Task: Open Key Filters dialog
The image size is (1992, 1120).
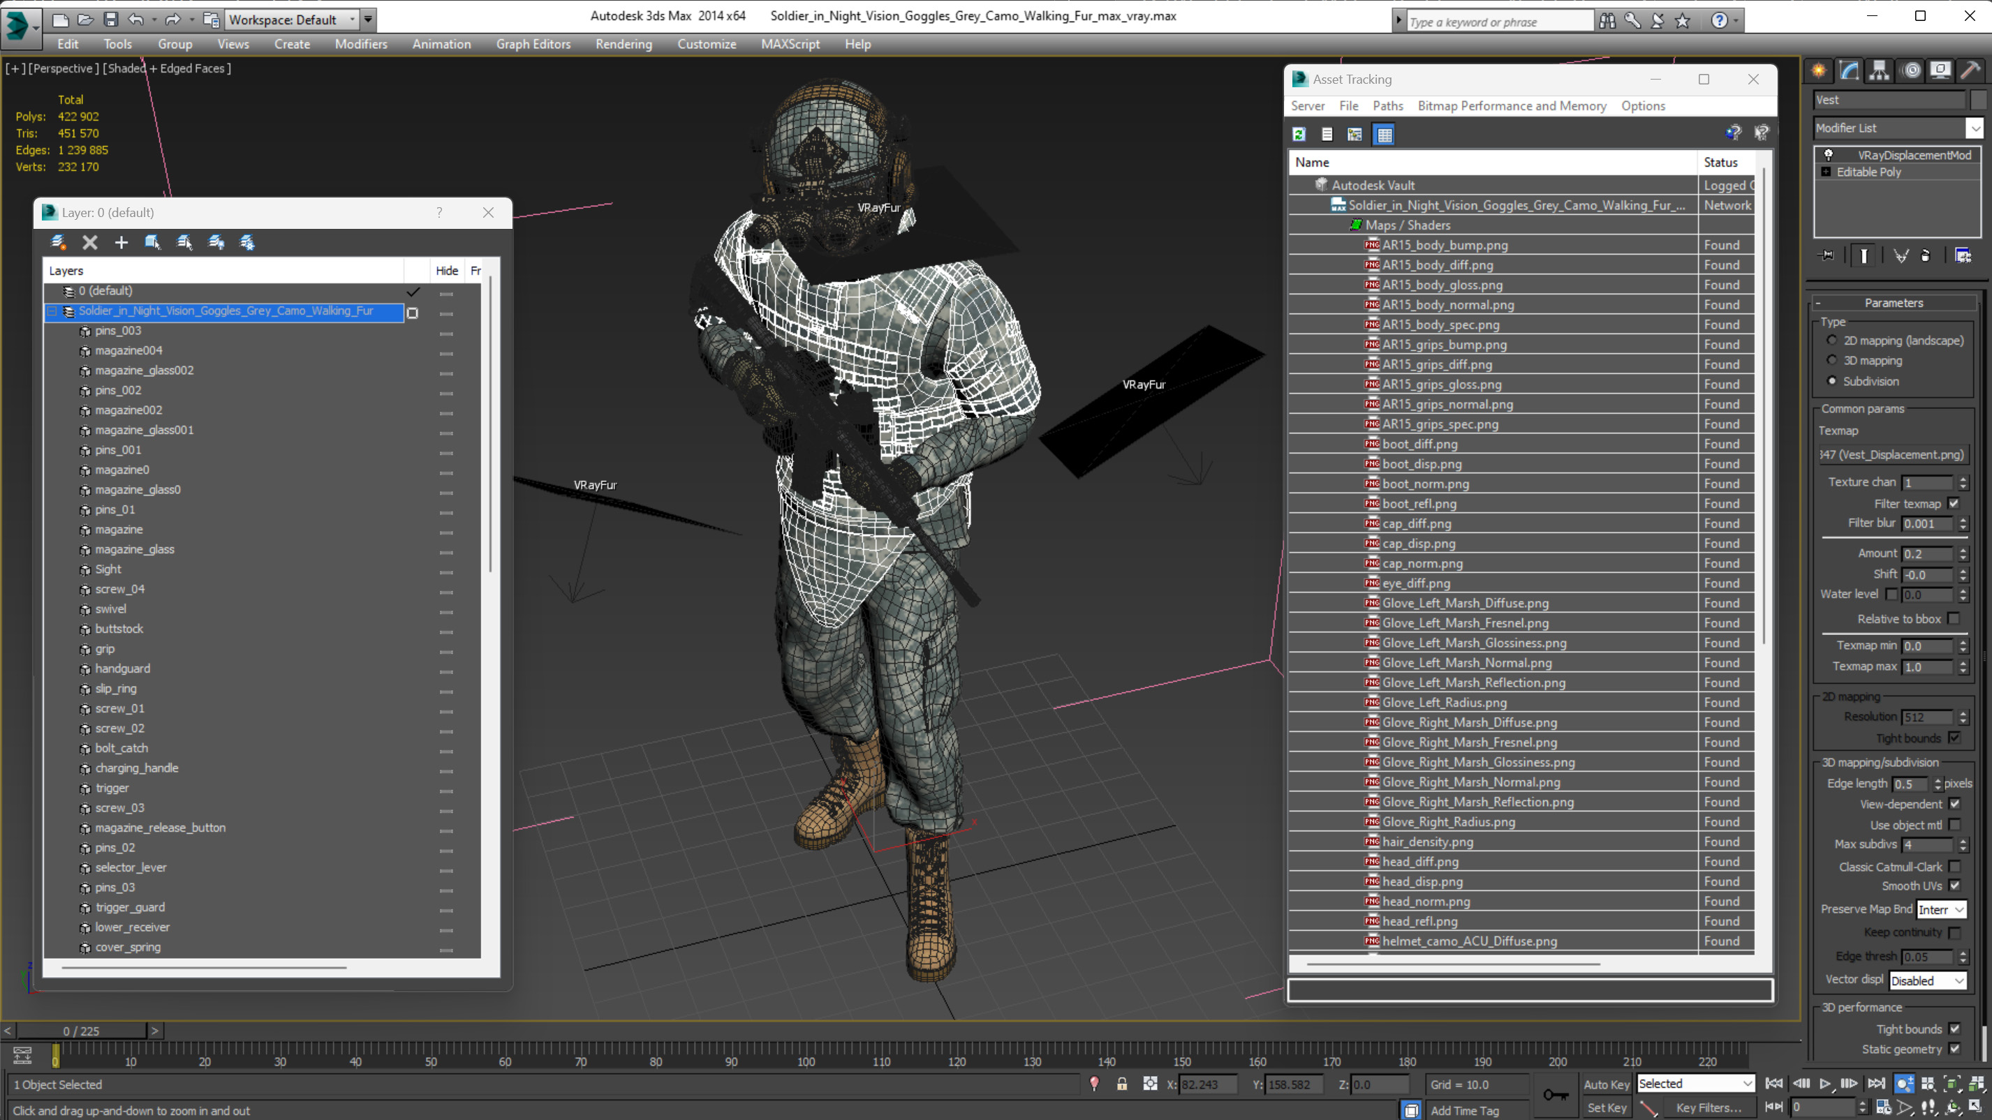Action: coord(1709,1107)
